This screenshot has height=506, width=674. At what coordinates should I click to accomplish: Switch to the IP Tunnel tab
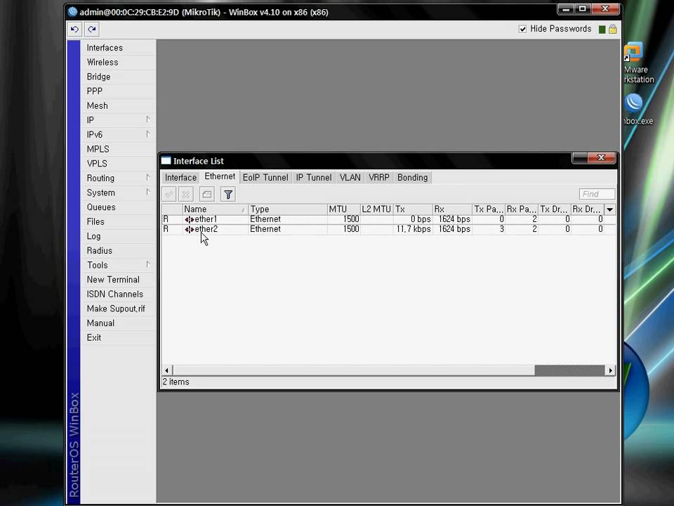(314, 178)
